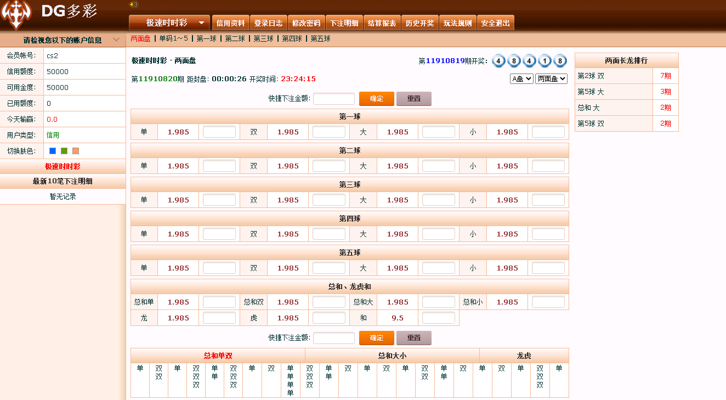Pick the orange skin color swatch

pyautogui.click(x=76, y=151)
